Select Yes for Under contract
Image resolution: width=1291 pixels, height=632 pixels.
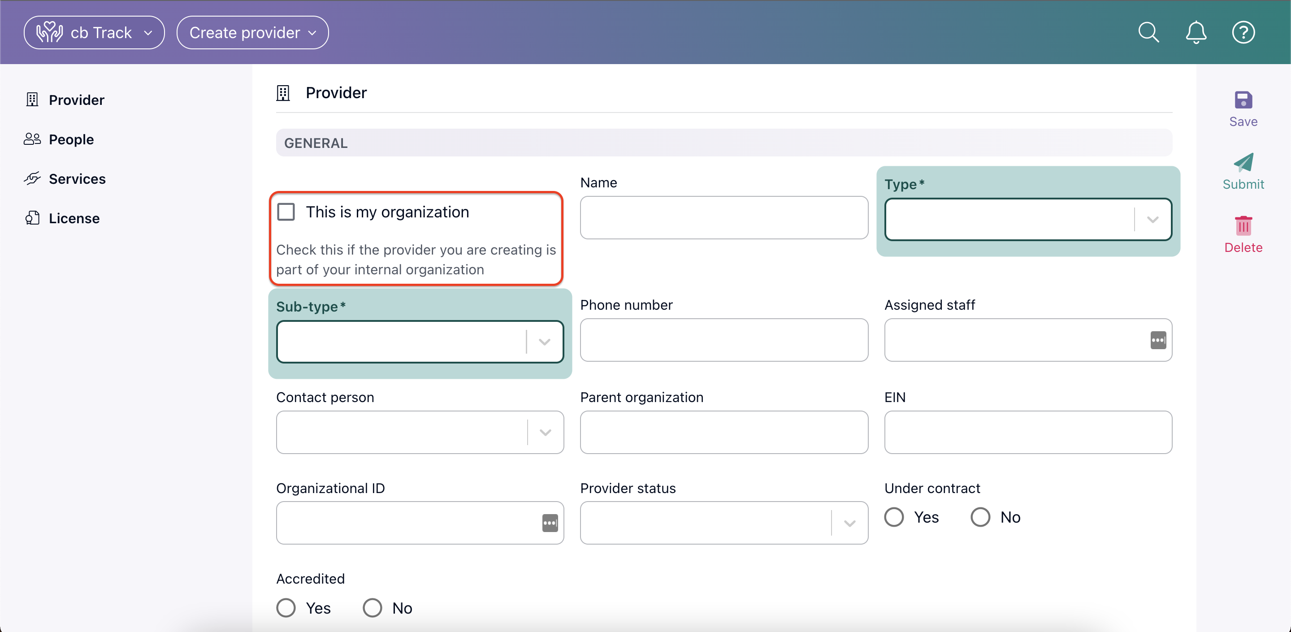894,517
